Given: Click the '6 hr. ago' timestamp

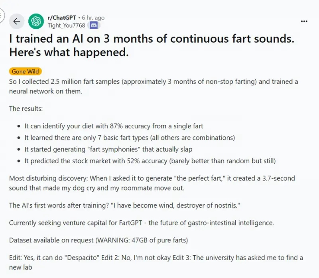Looking at the screenshot, I should [x=93, y=18].
